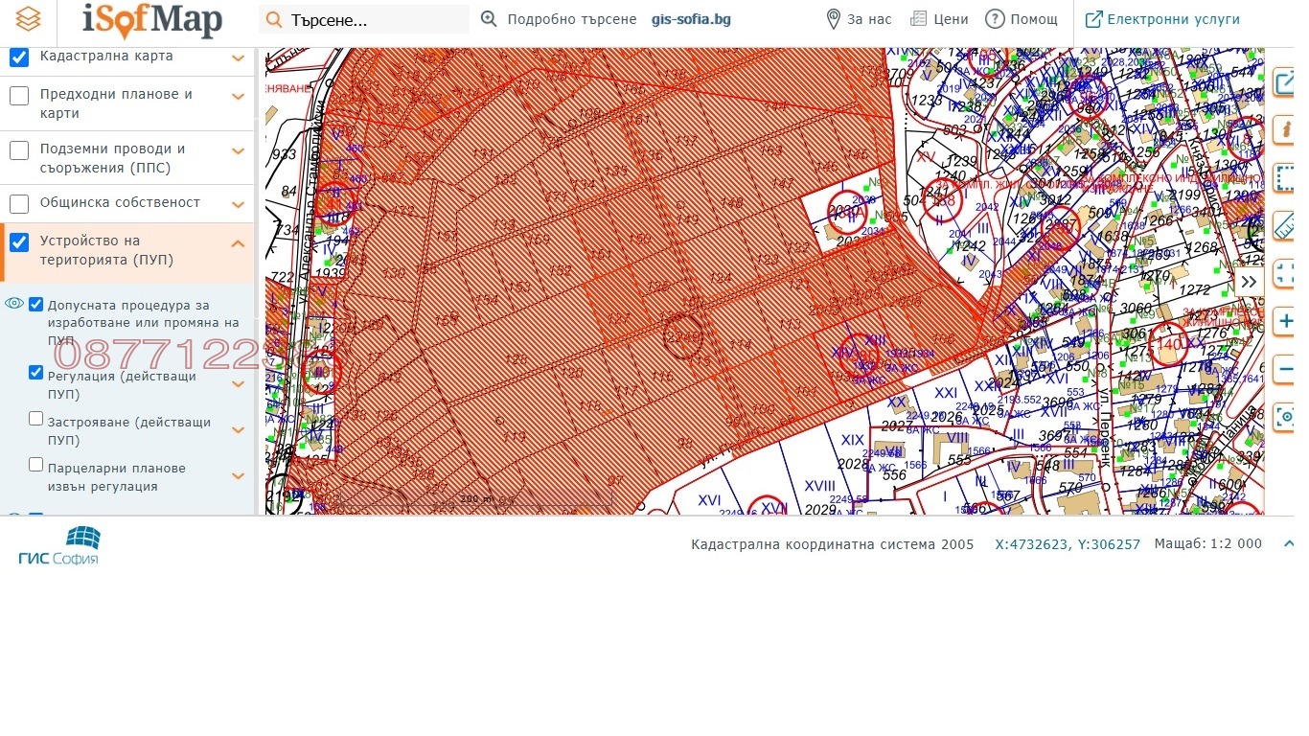This screenshot has width=1309, height=736.
Task: Open Подробно търсене
Action: [571, 19]
